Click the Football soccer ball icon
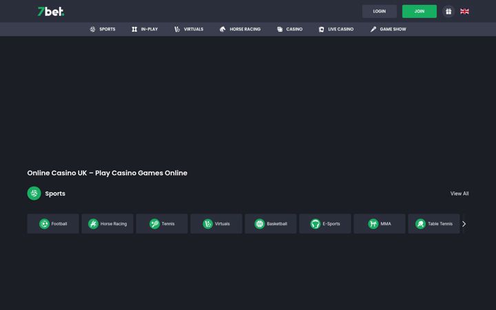This screenshot has width=496, height=310. coord(44,224)
